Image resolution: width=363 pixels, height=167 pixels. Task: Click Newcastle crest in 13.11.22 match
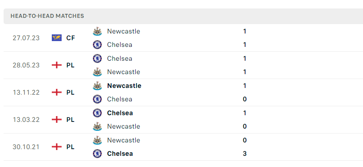[97, 86]
